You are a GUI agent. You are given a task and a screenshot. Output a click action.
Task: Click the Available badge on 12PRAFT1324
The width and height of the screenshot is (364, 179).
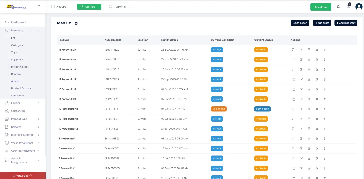click(261, 60)
